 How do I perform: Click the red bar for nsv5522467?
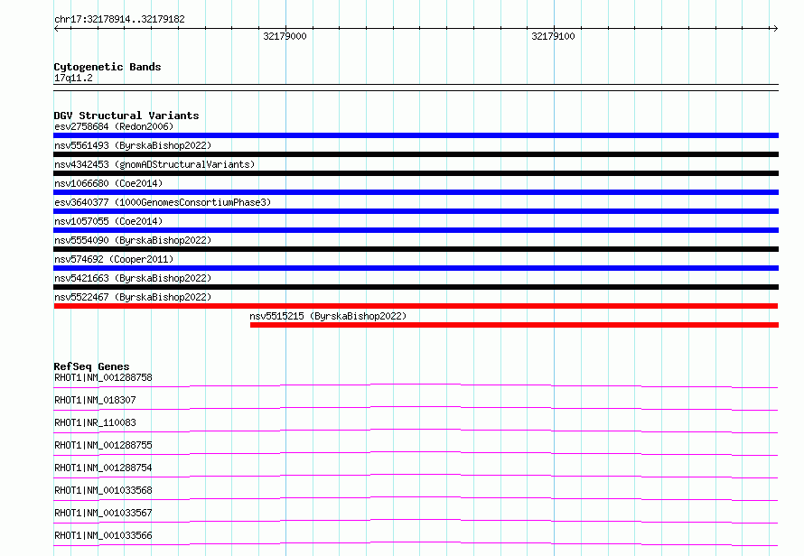[x=416, y=306]
